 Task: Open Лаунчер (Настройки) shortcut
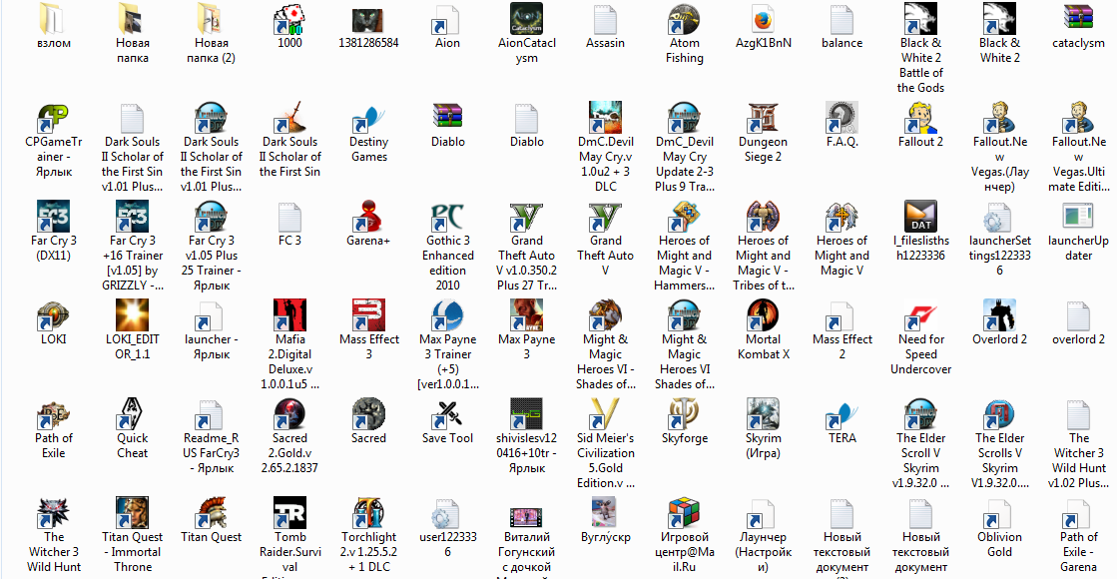(x=763, y=513)
